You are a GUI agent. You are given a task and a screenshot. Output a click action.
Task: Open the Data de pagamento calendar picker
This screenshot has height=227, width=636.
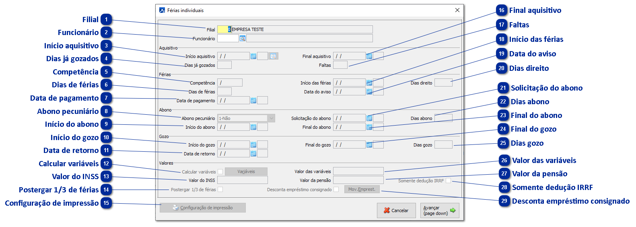pyautogui.click(x=253, y=100)
